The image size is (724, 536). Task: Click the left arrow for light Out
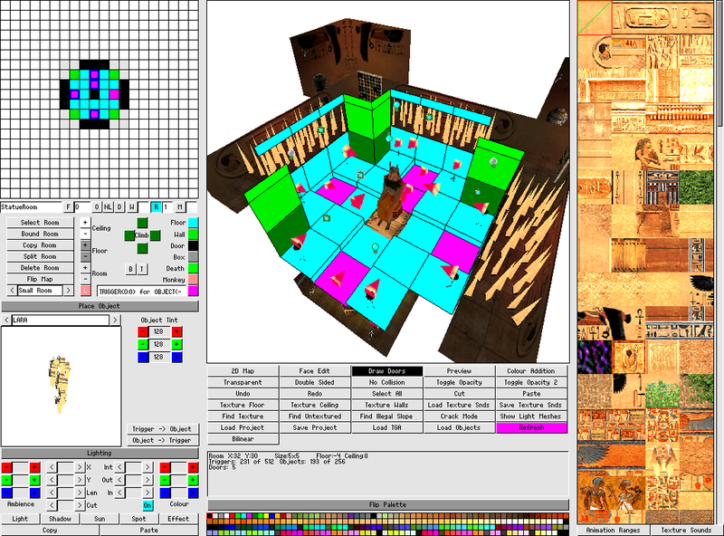tap(119, 480)
